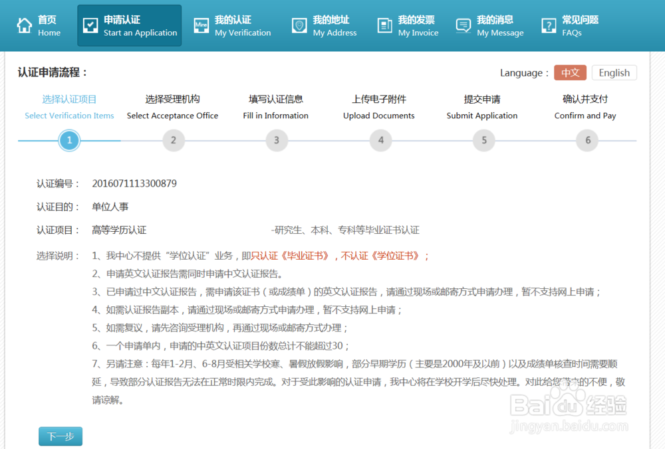Screen dimensions: 665x449
Task: Click the 下一步 next button
Action: 60,436
